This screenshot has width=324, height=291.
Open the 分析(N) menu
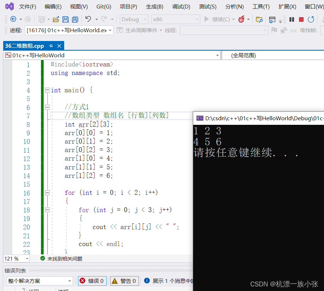[x=235, y=7]
